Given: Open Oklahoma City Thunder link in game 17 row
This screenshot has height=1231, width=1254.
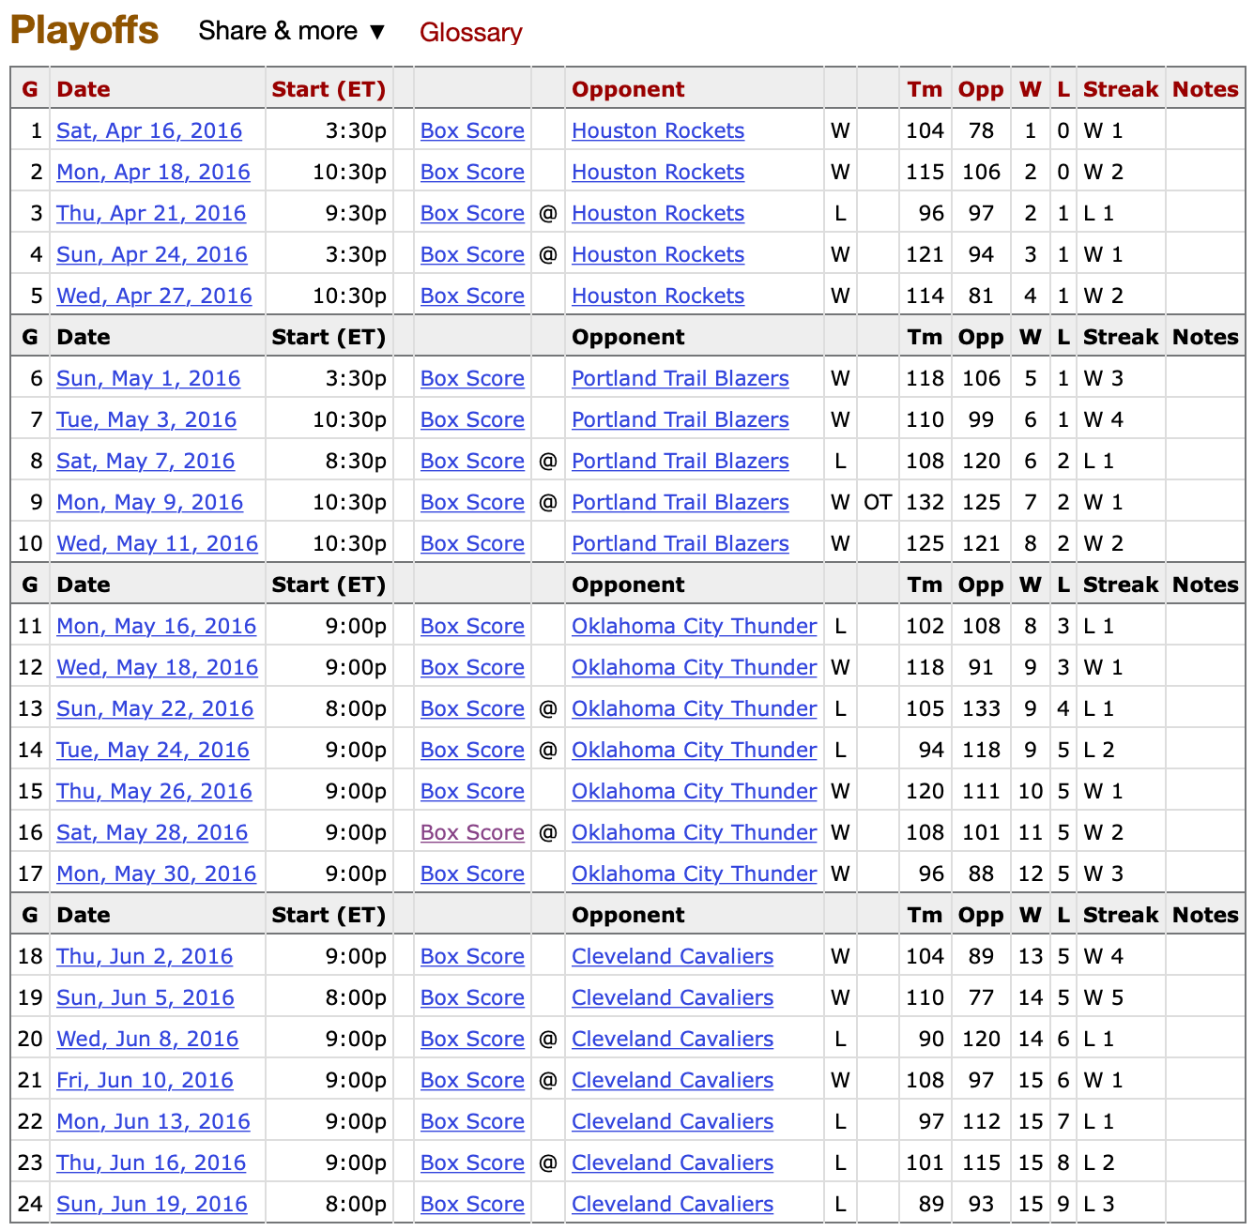Looking at the screenshot, I should pyautogui.click(x=694, y=874).
